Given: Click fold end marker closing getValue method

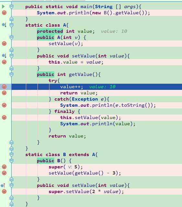Looking at the screenshot, I should pyautogui.click(x=12, y=142).
